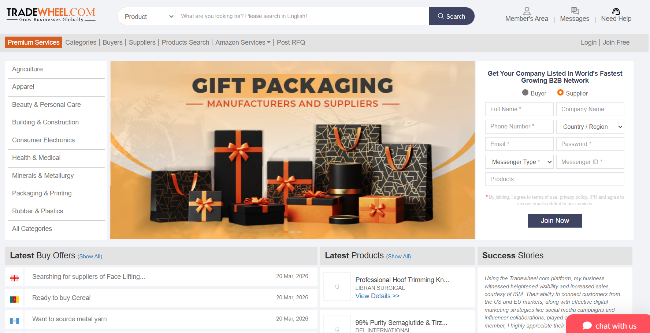Expand the Amazon Services menu

click(x=243, y=42)
